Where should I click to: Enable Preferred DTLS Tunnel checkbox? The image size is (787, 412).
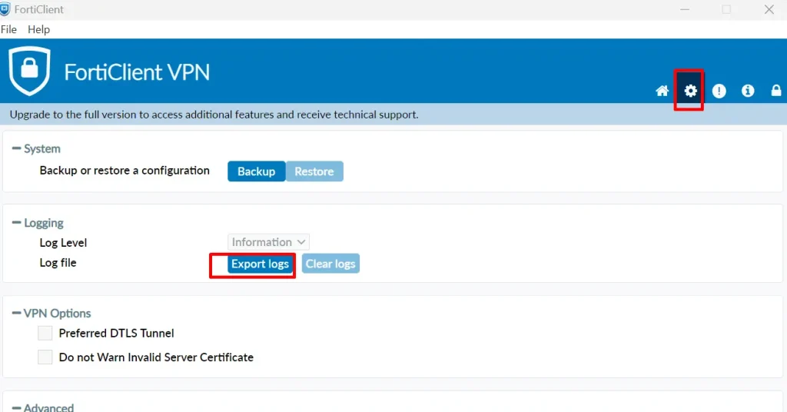pyautogui.click(x=45, y=333)
